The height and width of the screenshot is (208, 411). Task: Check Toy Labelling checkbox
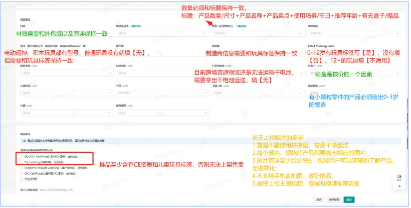point(21,162)
